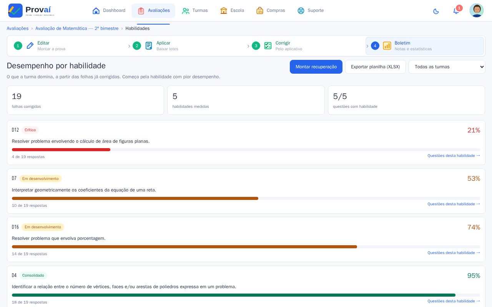Click the 5/5 questões com habilidade card
Screen dimensions: 492x307
point(406,100)
